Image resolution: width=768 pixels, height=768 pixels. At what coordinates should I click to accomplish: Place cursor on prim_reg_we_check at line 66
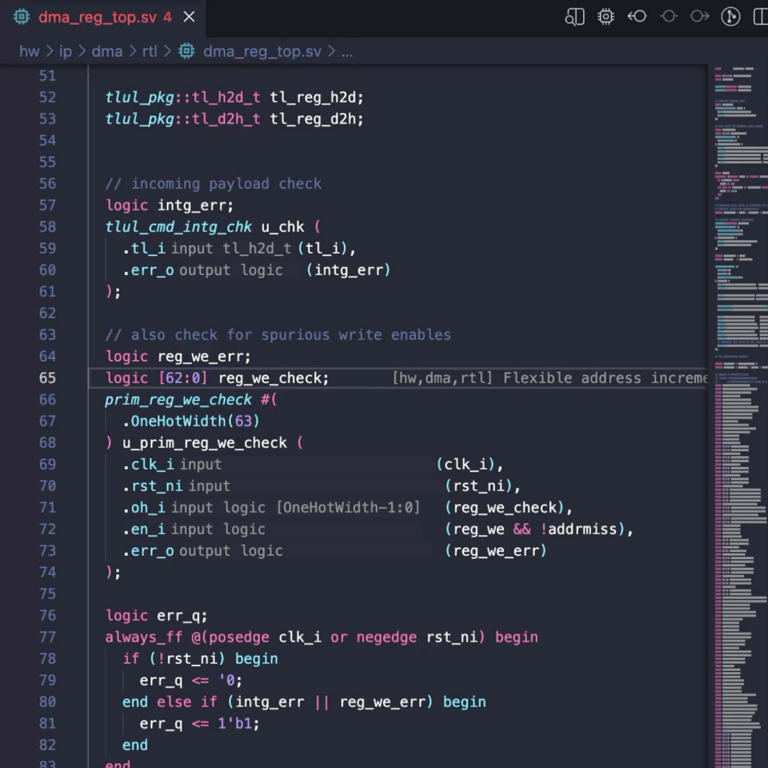(178, 400)
